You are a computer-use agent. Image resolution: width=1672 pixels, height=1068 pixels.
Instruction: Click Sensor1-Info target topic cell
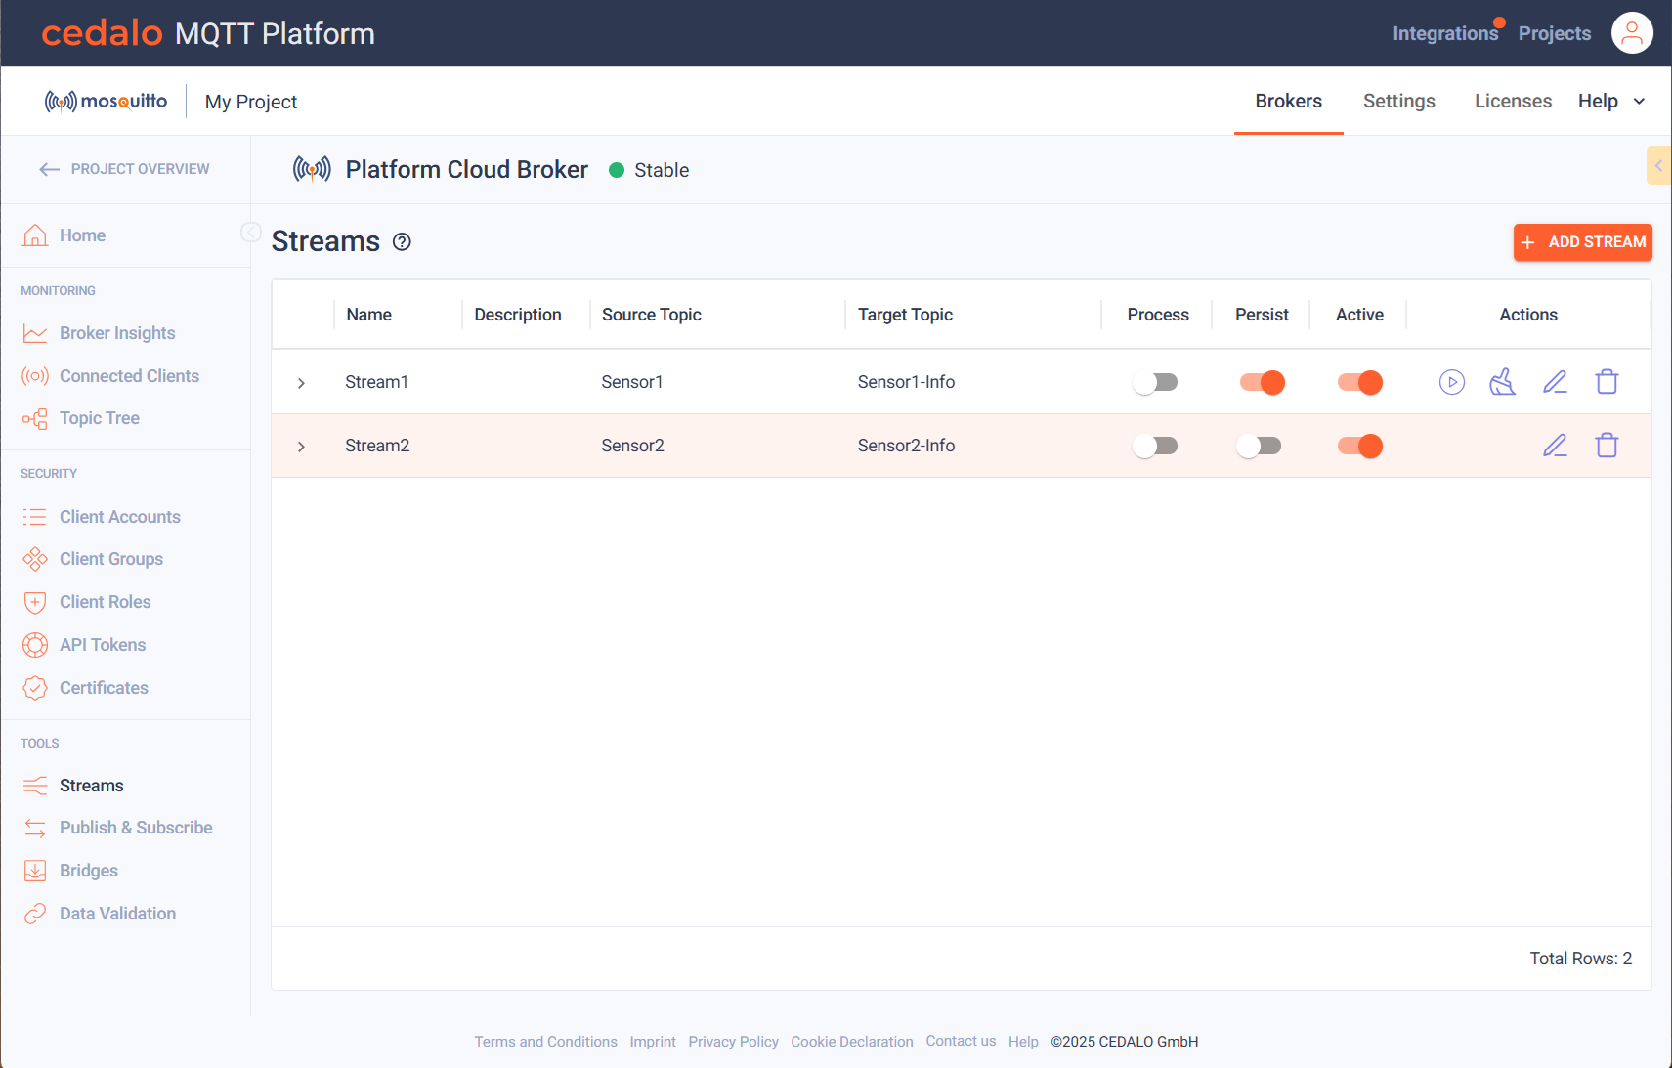(x=906, y=382)
